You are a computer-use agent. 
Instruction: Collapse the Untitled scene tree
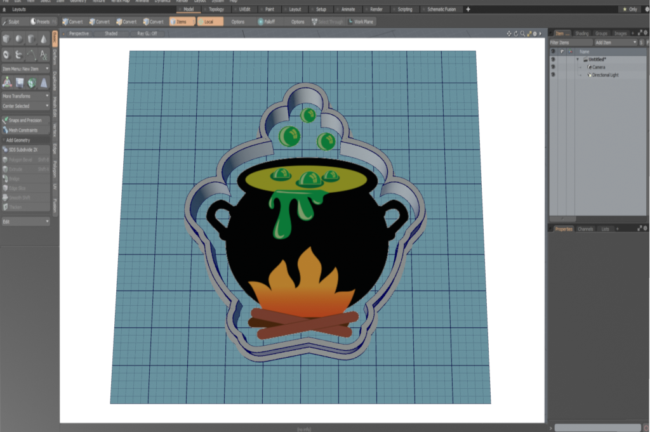click(578, 59)
